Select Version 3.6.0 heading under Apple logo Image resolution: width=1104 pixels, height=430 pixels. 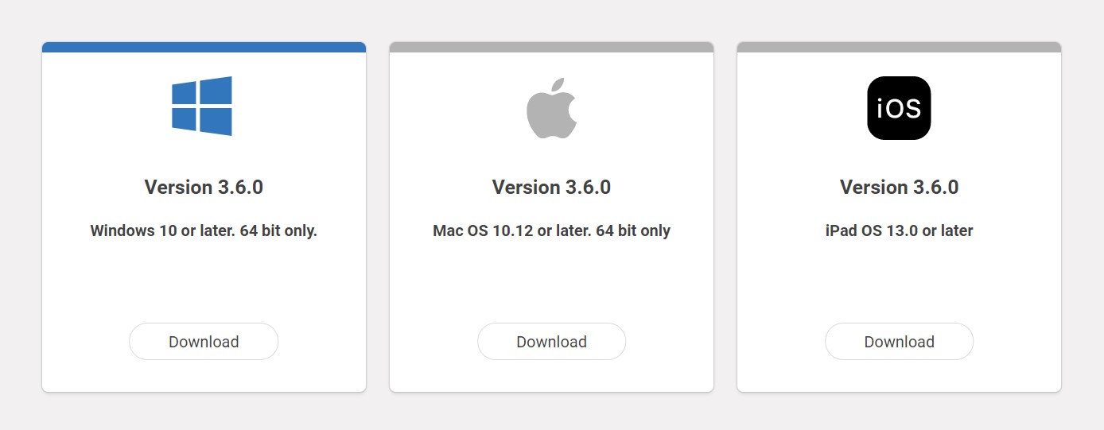point(551,188)
